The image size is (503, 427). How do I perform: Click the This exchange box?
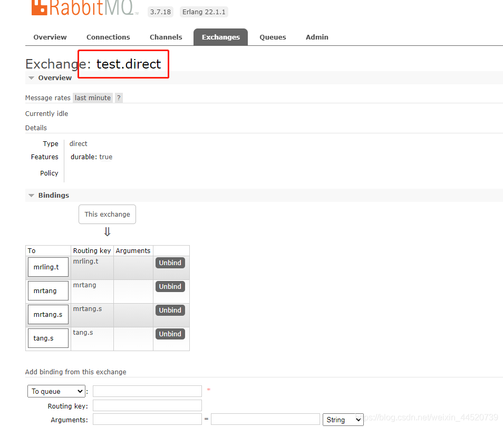pos(107,215)
